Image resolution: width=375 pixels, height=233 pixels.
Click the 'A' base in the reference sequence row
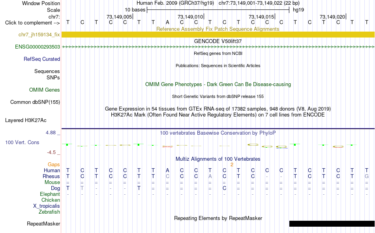(167, 23)
